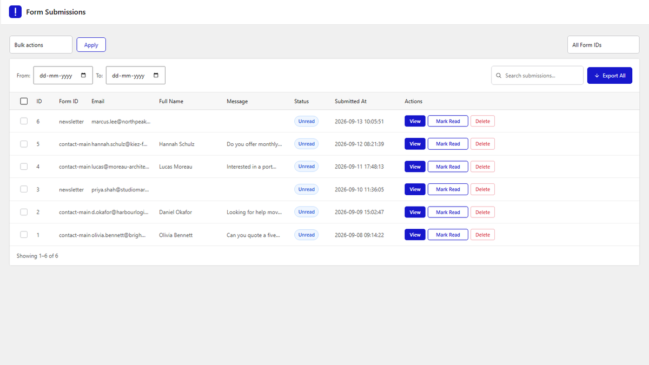Delete Lucas Moreau's submission
The height and width of the screenshot is (365, 649).
tap(482, 167)
